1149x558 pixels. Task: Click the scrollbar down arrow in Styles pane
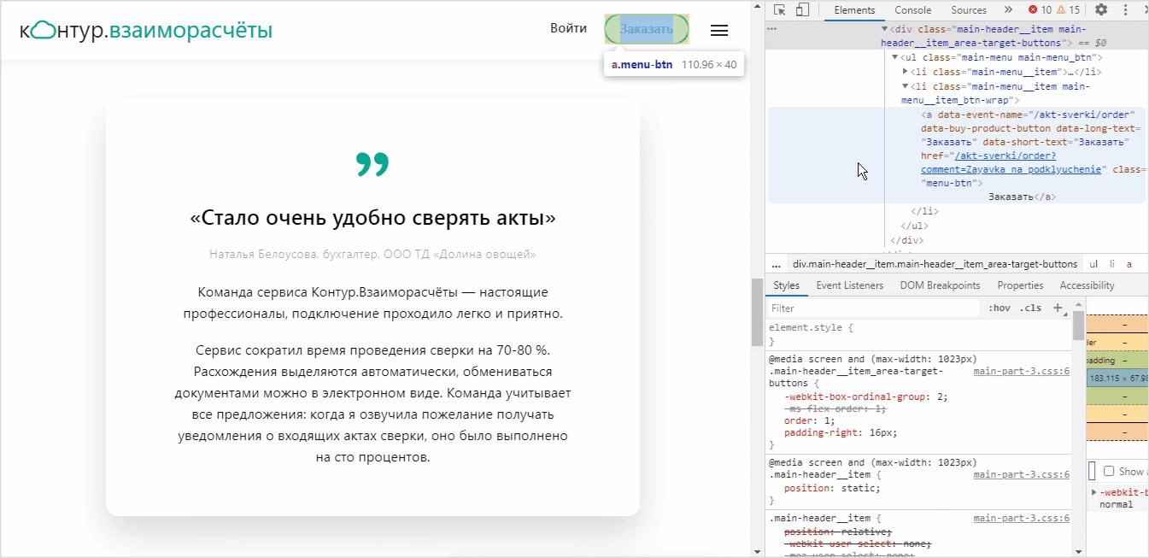pos(1078,551)
